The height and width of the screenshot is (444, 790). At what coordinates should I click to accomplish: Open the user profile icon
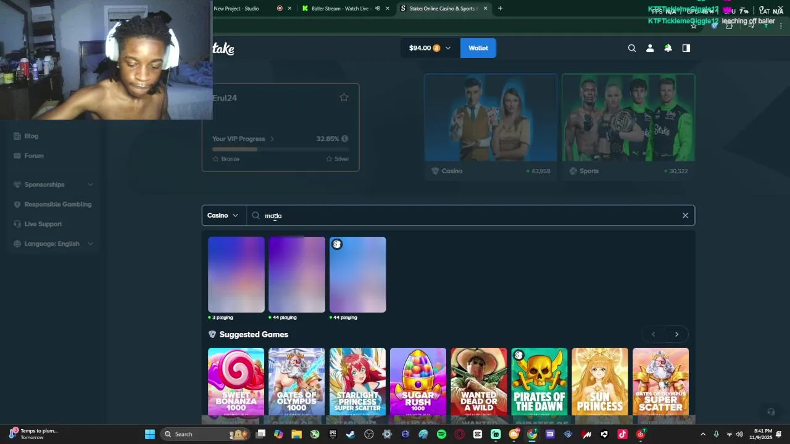coord(650,48)
